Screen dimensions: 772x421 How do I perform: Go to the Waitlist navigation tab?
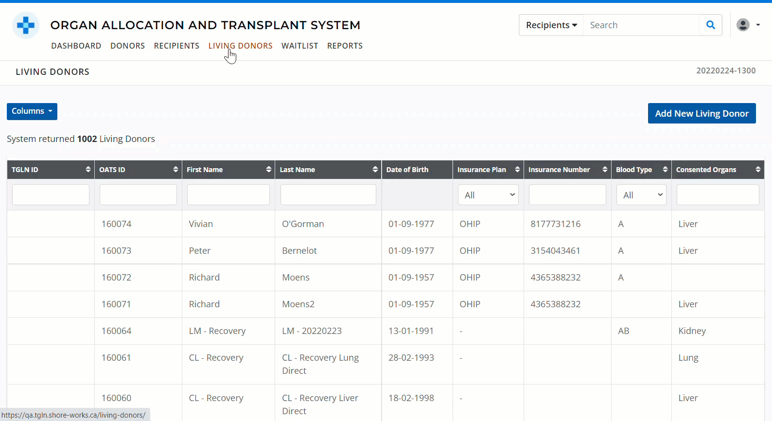tap(299, 46)
